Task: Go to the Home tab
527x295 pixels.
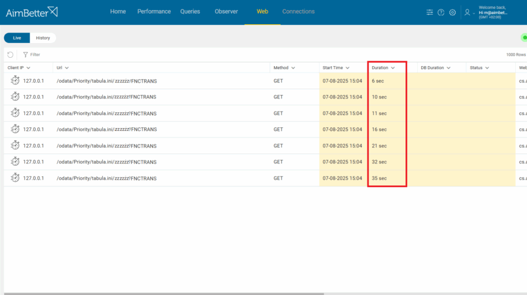Action: pyautogui.click(x=118, y=11)
